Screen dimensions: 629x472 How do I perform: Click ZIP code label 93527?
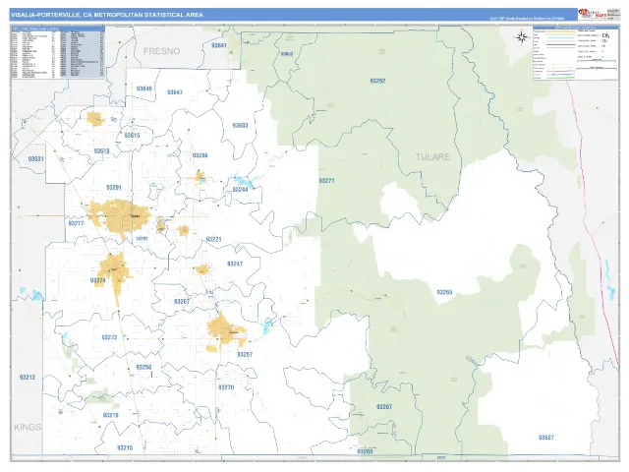546,437
